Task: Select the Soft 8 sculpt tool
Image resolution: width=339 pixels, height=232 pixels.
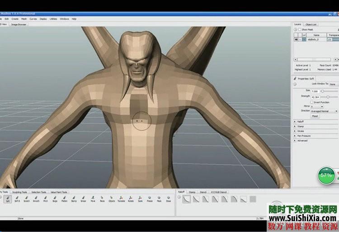Action: point(17,199)
